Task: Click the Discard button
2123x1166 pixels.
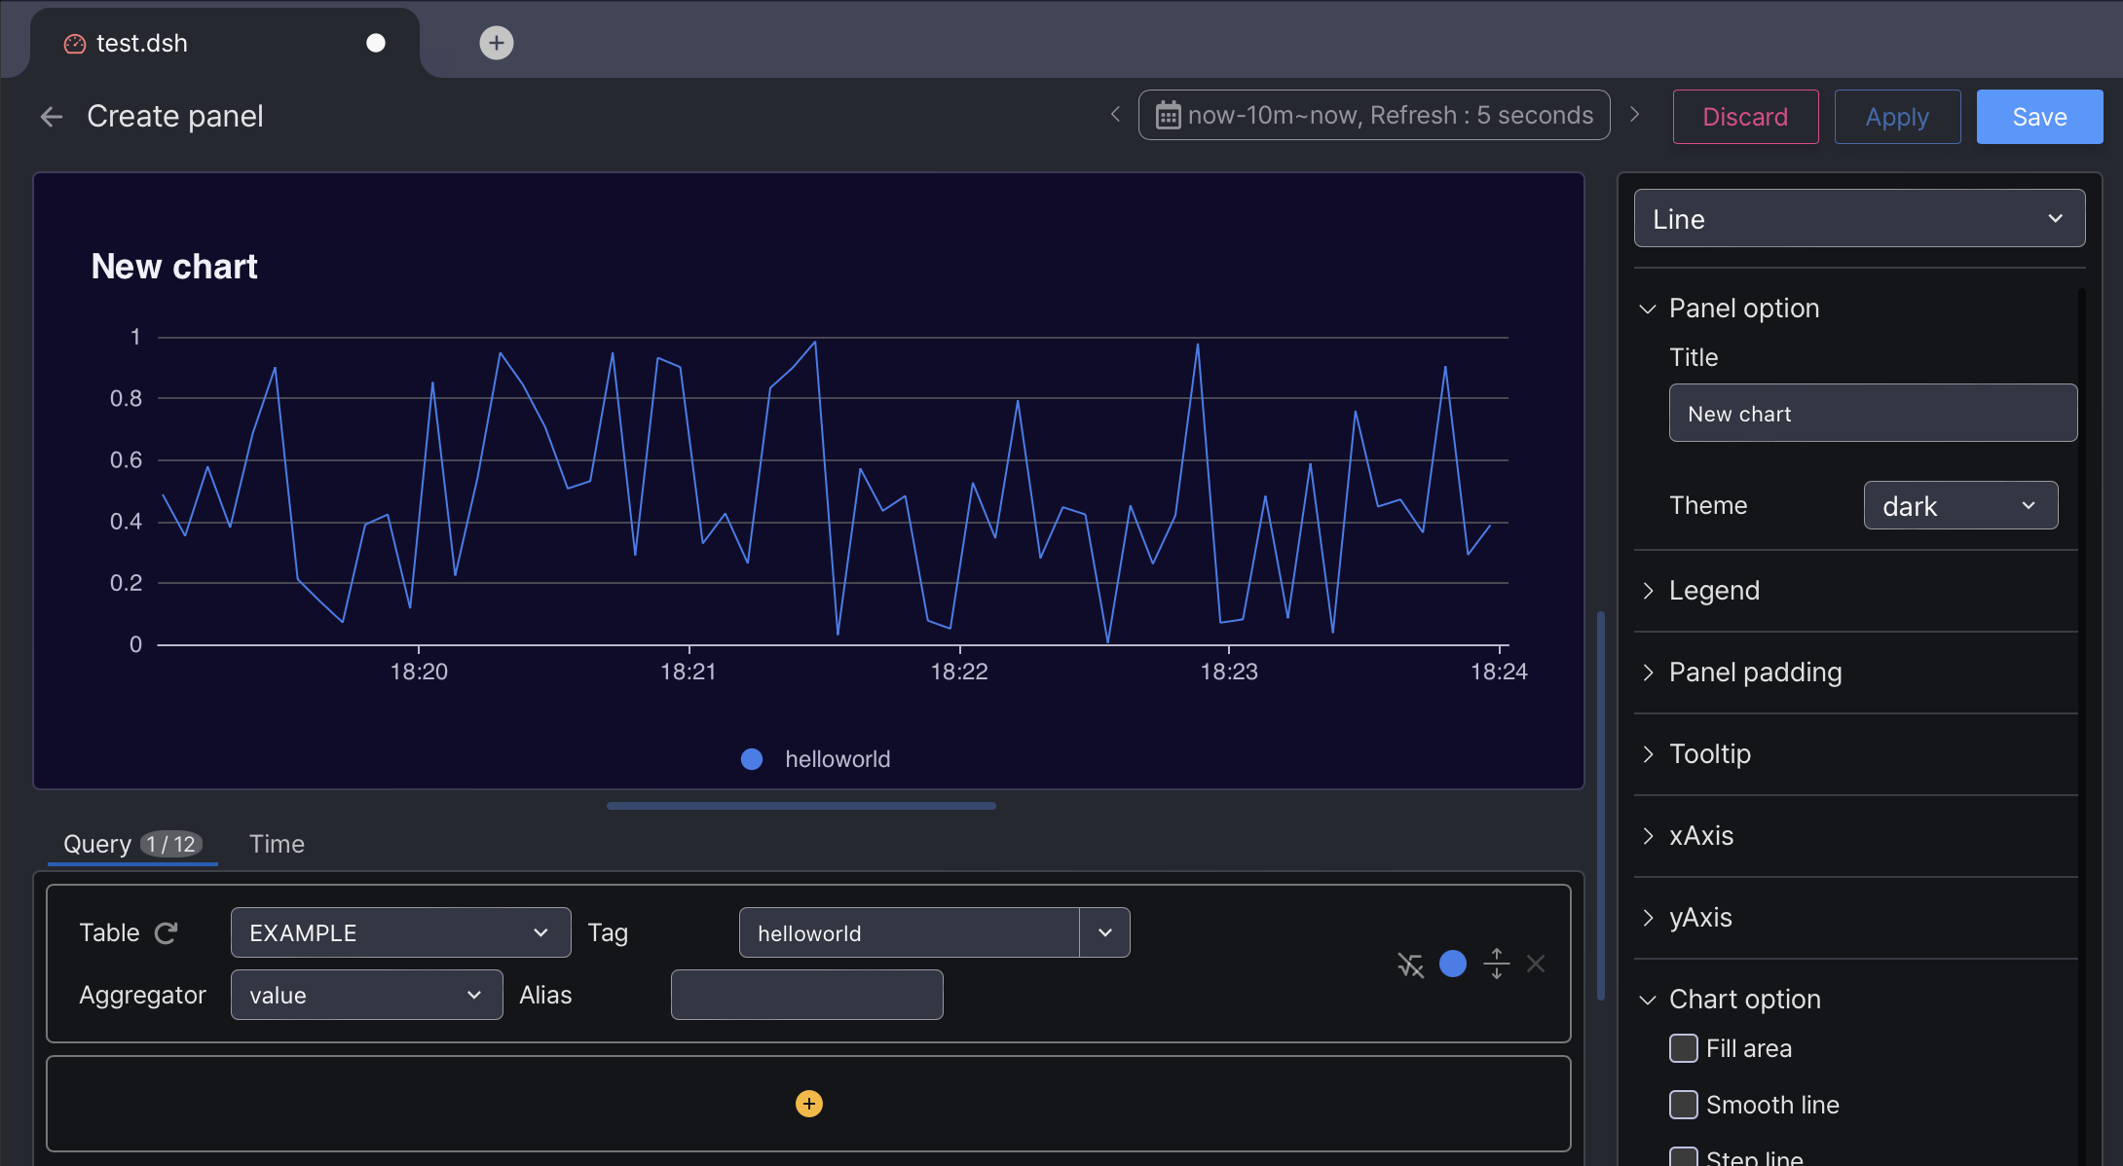Action: (x=1745, y=117)
